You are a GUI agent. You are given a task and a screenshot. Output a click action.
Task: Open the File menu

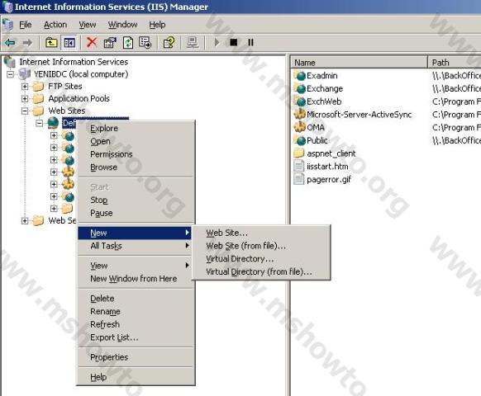[x=26, y=25]
